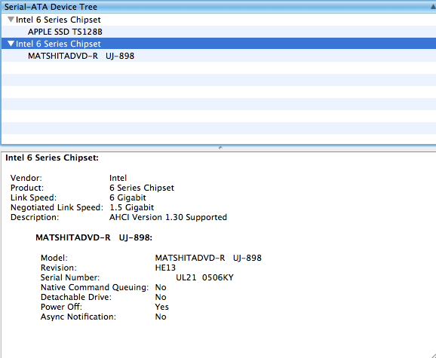Screen dimensions: 436x358
Task: Select the MATSHITADVD-R UJ-898 tree row
Action: click(x=219, y=56)
